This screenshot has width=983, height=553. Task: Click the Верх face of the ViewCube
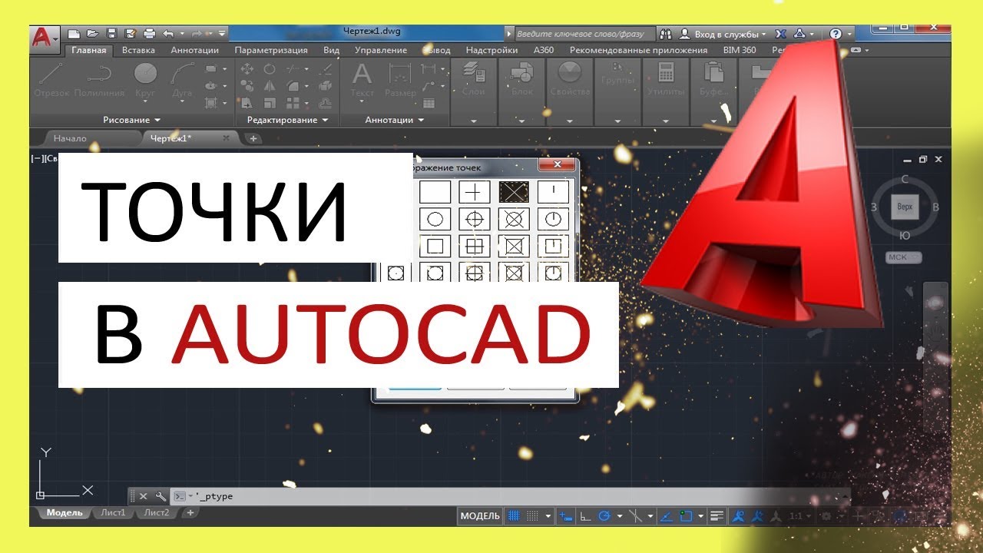point(905,207)
